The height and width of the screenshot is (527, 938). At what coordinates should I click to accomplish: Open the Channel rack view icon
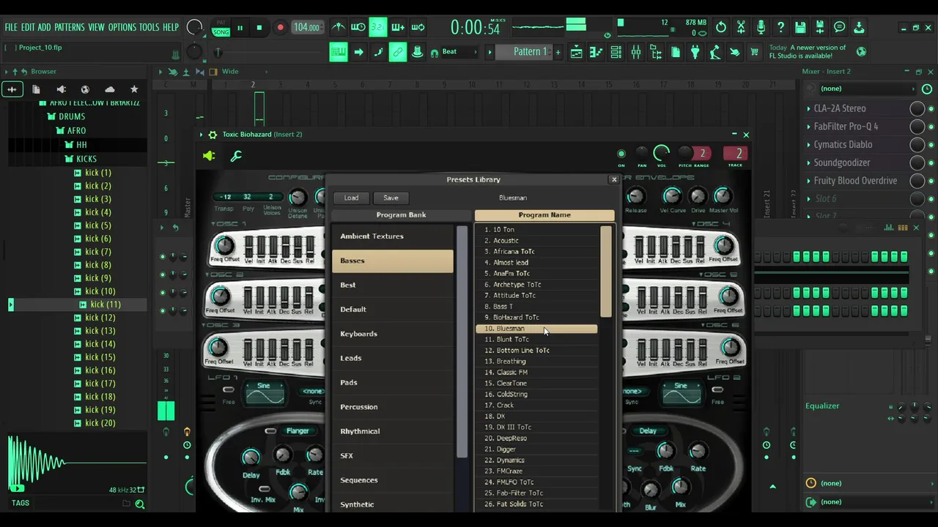pyautogui.click(x=616, y=52)
